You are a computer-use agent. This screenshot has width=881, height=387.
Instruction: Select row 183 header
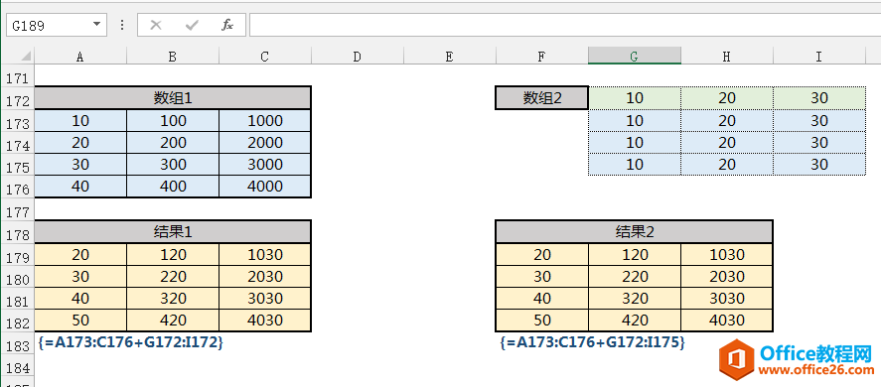click(x=17, y=346)
